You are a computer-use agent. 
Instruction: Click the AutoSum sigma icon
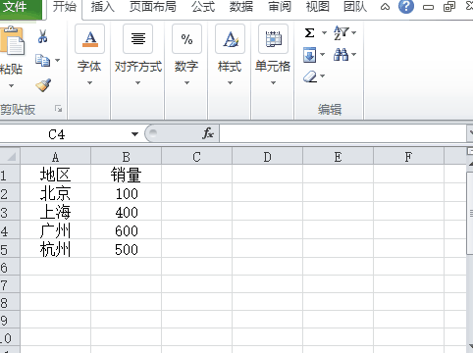click(310, 32)
